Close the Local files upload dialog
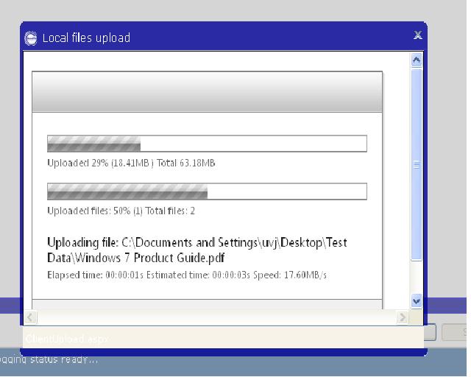 (x=417, y=35)
